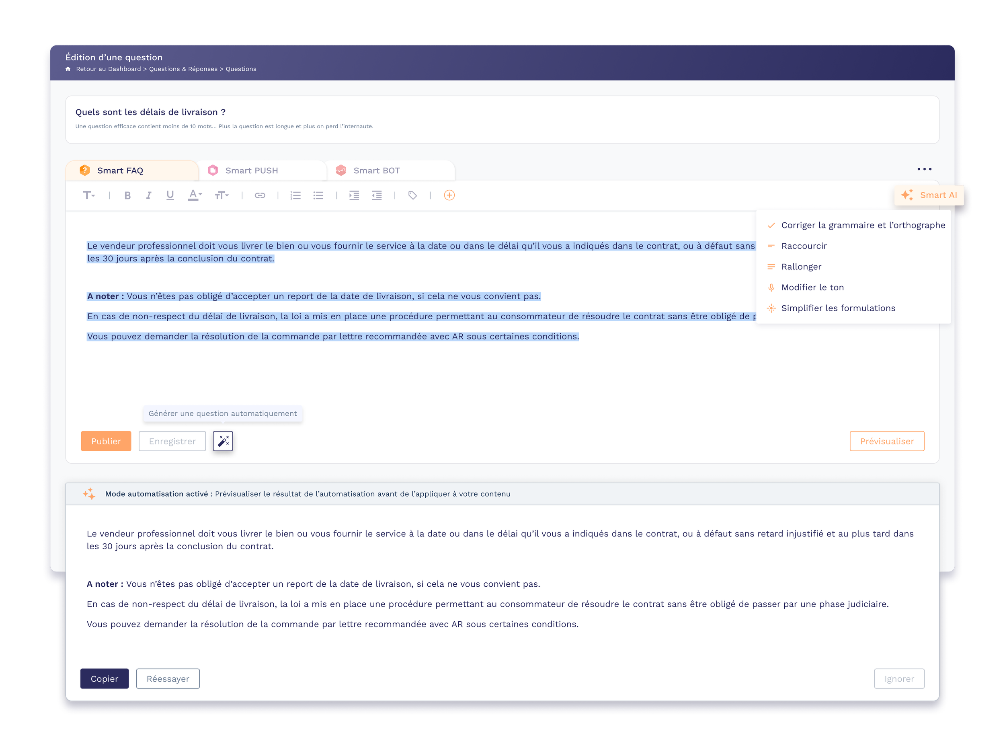Create a bulleted list

click(x=318, y=195)
